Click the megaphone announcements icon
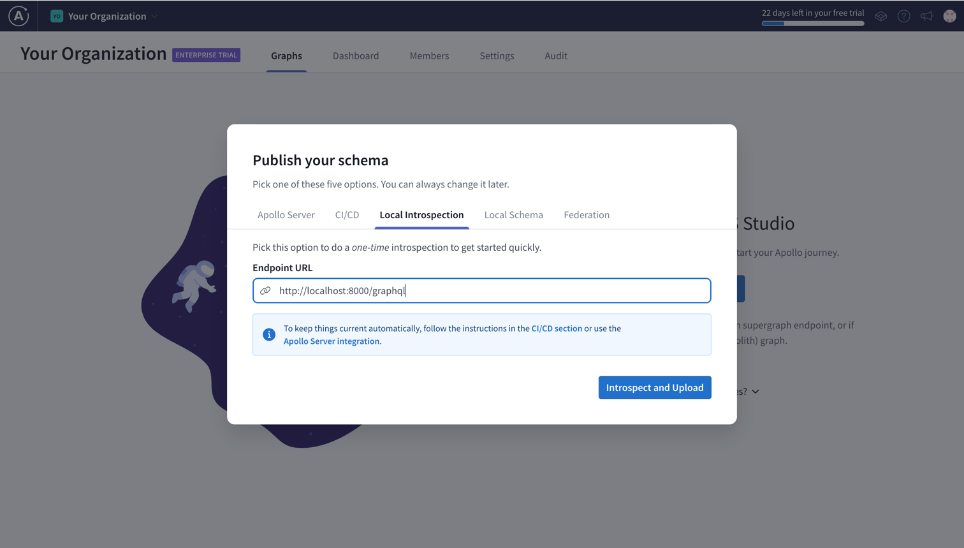 tap(926, 17)
